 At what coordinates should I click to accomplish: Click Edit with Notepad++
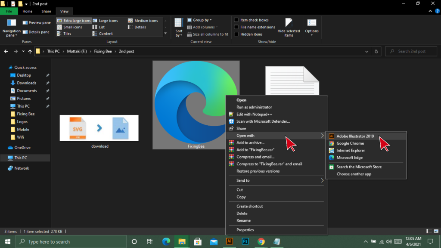[x=276, y=114]
